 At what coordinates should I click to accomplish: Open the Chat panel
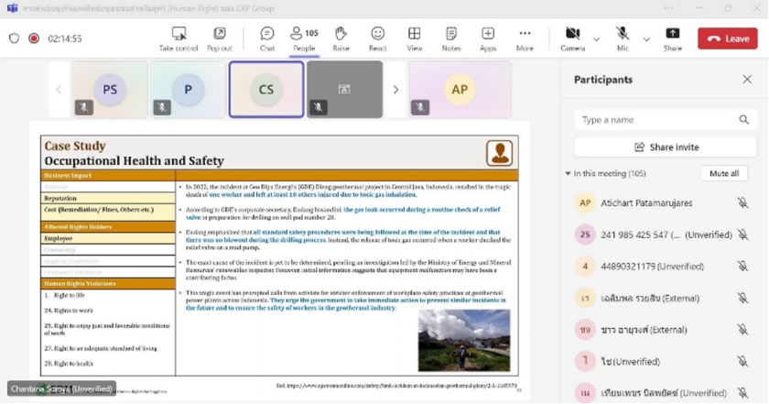pos(266,38)
